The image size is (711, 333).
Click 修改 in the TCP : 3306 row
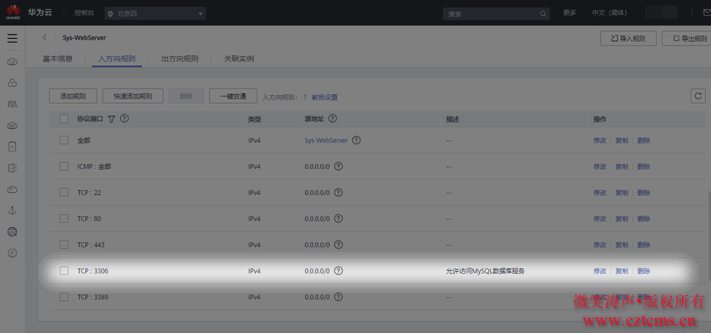(600, 271)
